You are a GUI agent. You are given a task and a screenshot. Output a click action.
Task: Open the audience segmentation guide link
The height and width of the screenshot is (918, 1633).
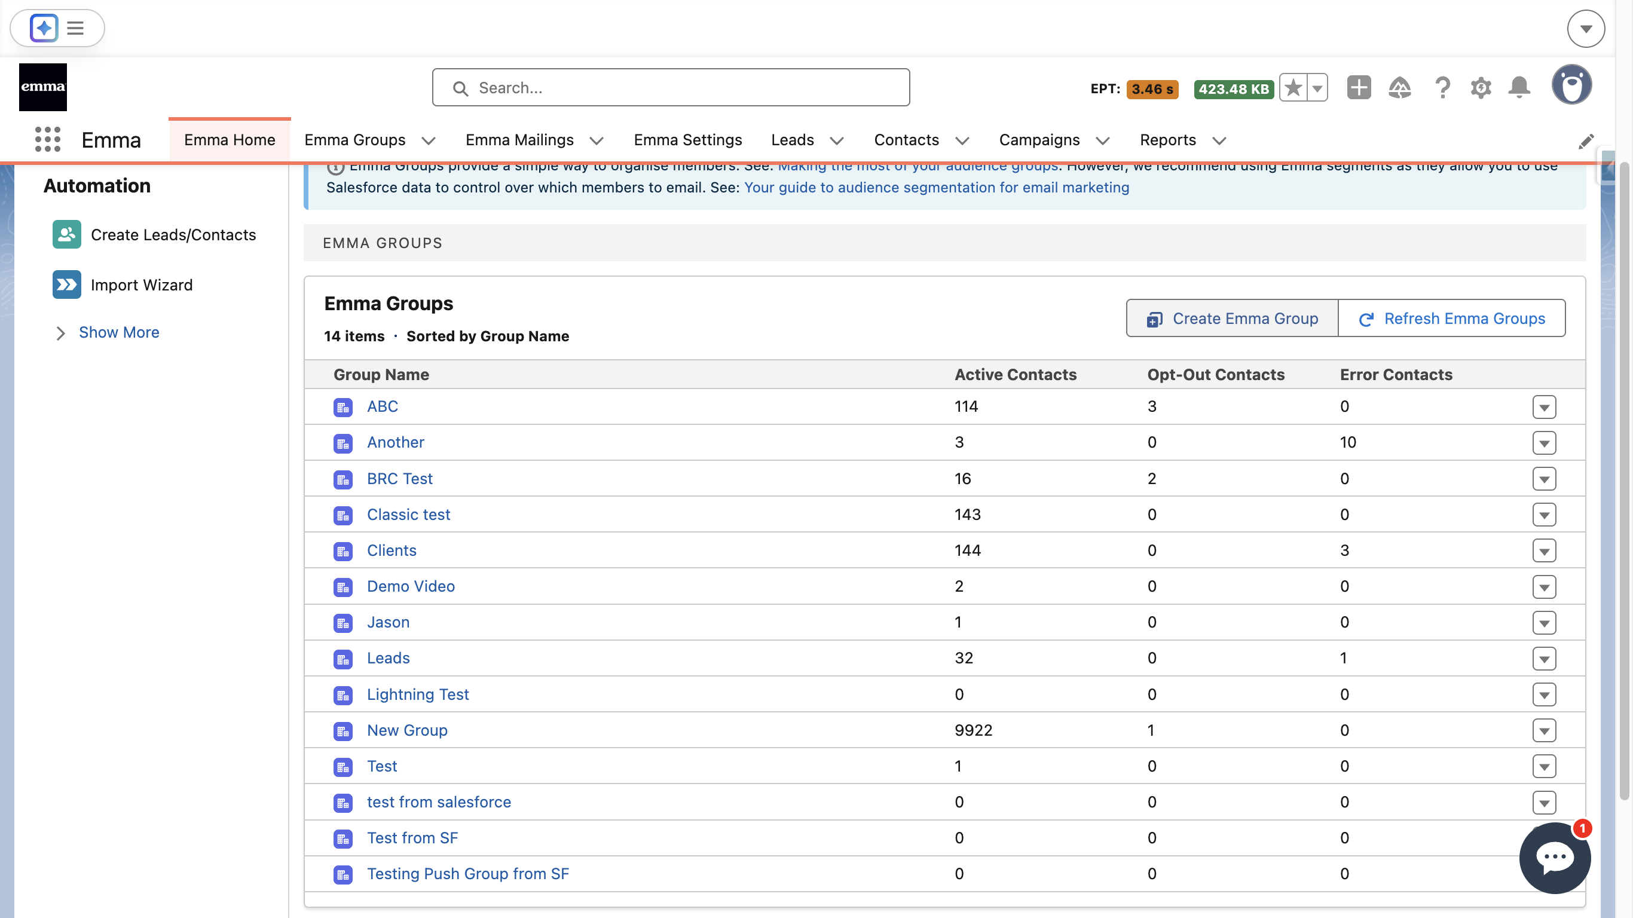(x=936, y=188)
